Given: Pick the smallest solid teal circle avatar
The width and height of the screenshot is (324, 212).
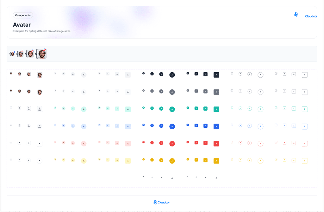Looking at the screenshot, I should click(x=143, y=108).
